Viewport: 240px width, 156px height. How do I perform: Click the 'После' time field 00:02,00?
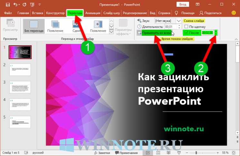[x=207, y=32]
